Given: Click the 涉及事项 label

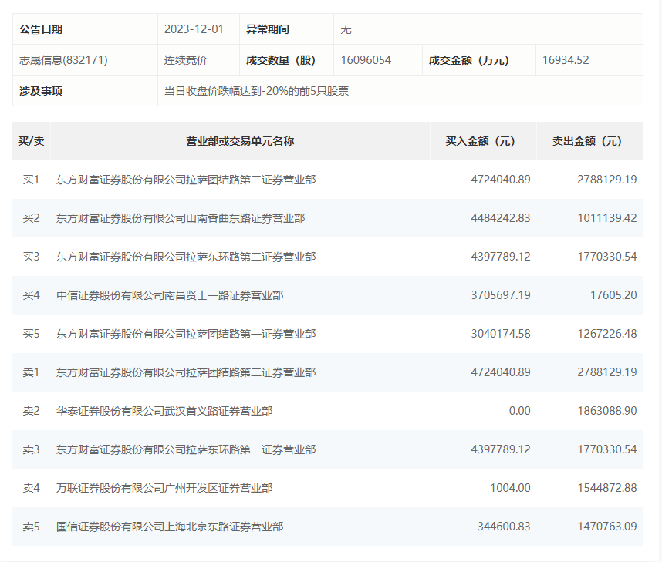Looking at the screenshot, I should pyautogui.click(x=41, y=91).
